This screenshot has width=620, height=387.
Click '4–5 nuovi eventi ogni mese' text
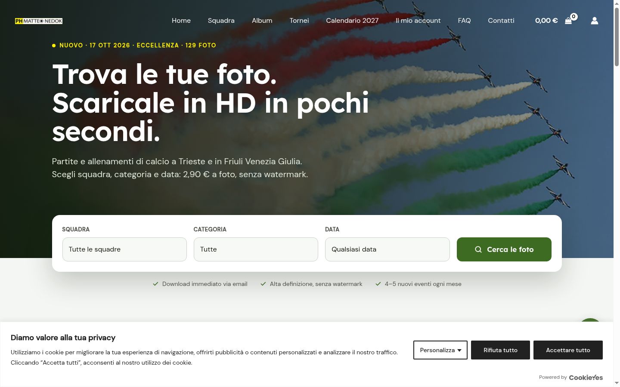423,284
